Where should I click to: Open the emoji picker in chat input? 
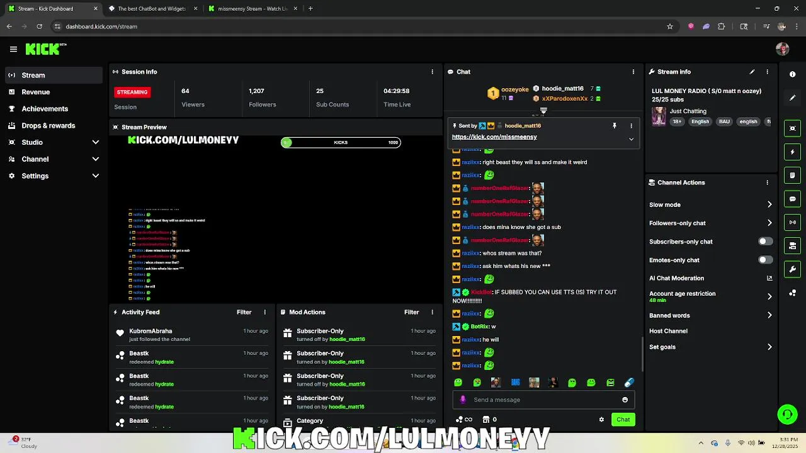[x=625, y=400]
